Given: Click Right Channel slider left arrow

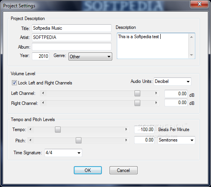Looking at the screenshot, I should click(43, 103).
